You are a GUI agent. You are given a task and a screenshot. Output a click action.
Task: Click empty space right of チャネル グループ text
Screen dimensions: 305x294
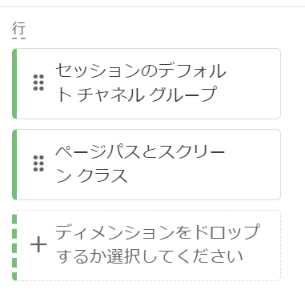coord(248,95)
